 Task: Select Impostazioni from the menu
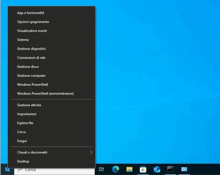tap(52, 114)
